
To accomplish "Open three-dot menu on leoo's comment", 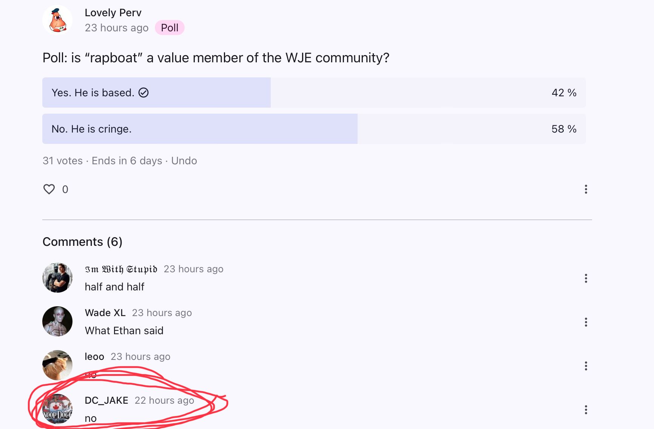I will coord(586,366).
